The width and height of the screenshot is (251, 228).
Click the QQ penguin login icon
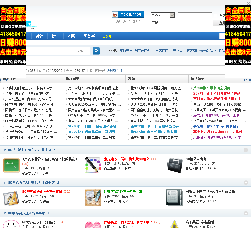115,15
